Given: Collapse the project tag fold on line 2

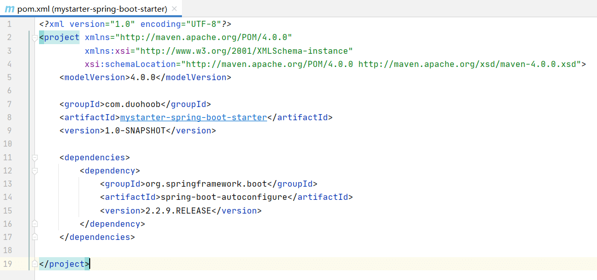Looking at the screenshot, I should click(x=34, y=38).
